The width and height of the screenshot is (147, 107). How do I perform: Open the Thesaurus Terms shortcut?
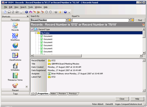click(15, 77)
